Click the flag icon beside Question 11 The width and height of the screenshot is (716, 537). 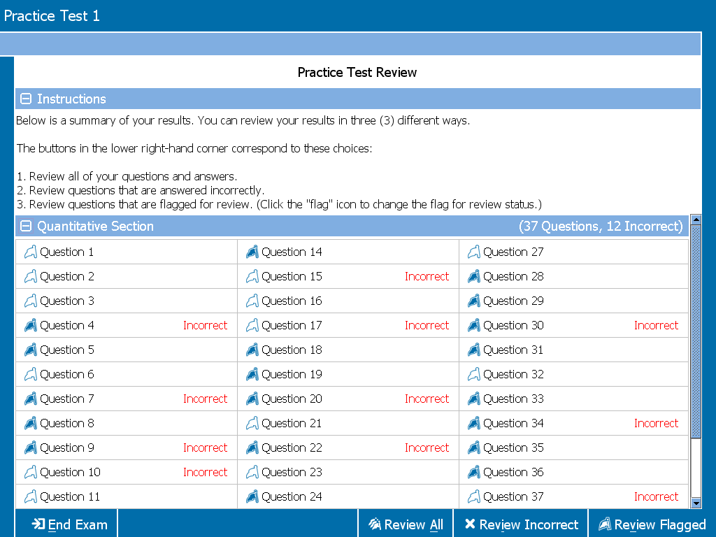click(30, 496)
